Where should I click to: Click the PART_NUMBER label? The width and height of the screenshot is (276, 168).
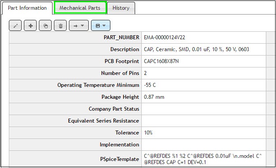pos(121,37)
